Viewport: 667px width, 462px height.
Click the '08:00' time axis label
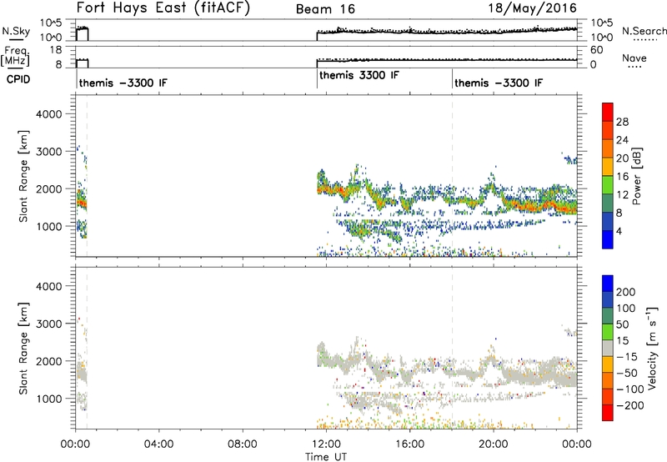(x=243, y=444)
